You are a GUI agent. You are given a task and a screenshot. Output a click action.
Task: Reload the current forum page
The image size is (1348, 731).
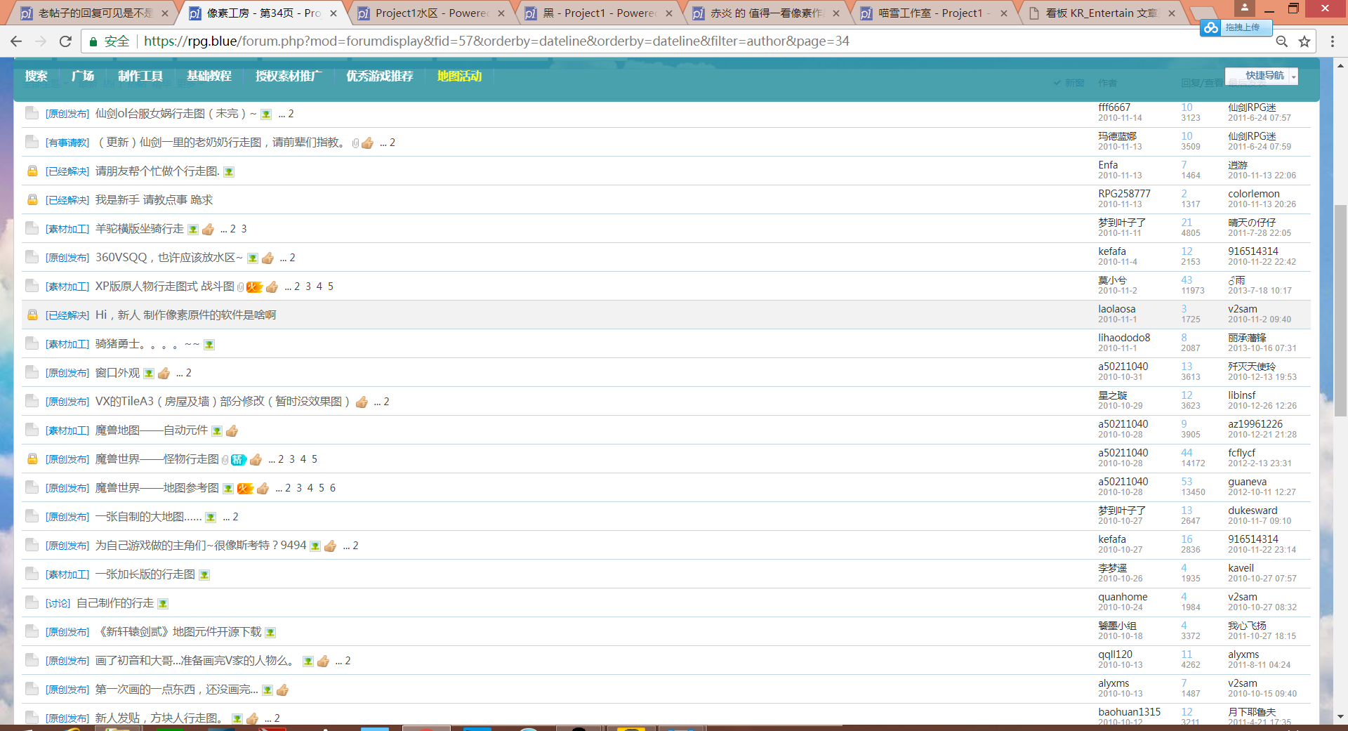point(65,41)
